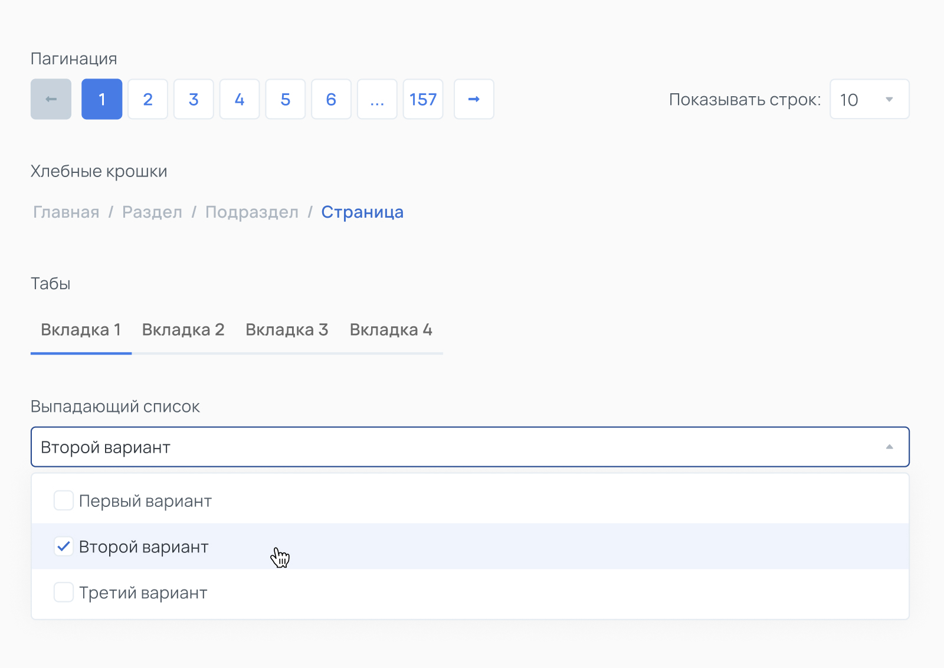
Task: Switch to tab Вкладка 3
Action: 287,330
